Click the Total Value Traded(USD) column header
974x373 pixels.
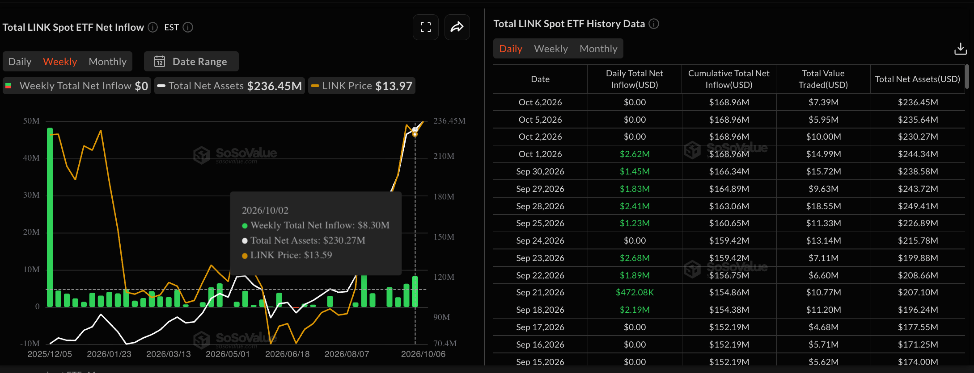point(823,79)
